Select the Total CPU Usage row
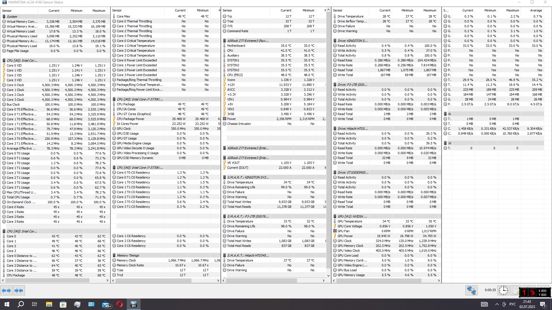The height and width of the screenshot is (310, 552). (18, 197)
